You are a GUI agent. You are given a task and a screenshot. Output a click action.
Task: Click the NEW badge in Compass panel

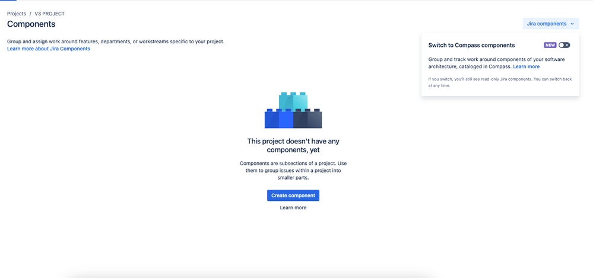tap(550, 45)
